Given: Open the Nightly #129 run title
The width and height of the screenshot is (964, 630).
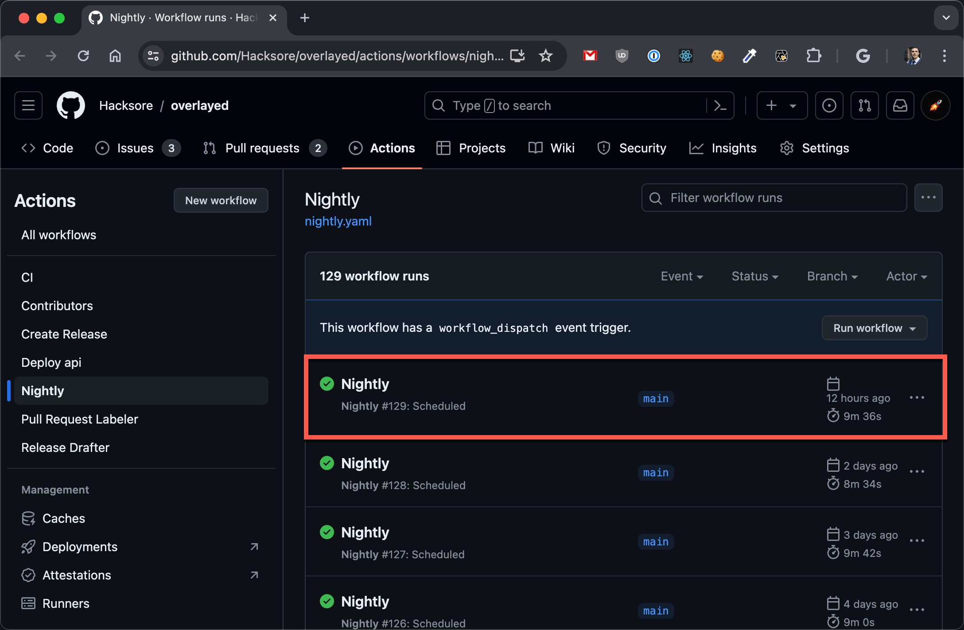Looking at the screenshot, I should [x=365, y=384].
